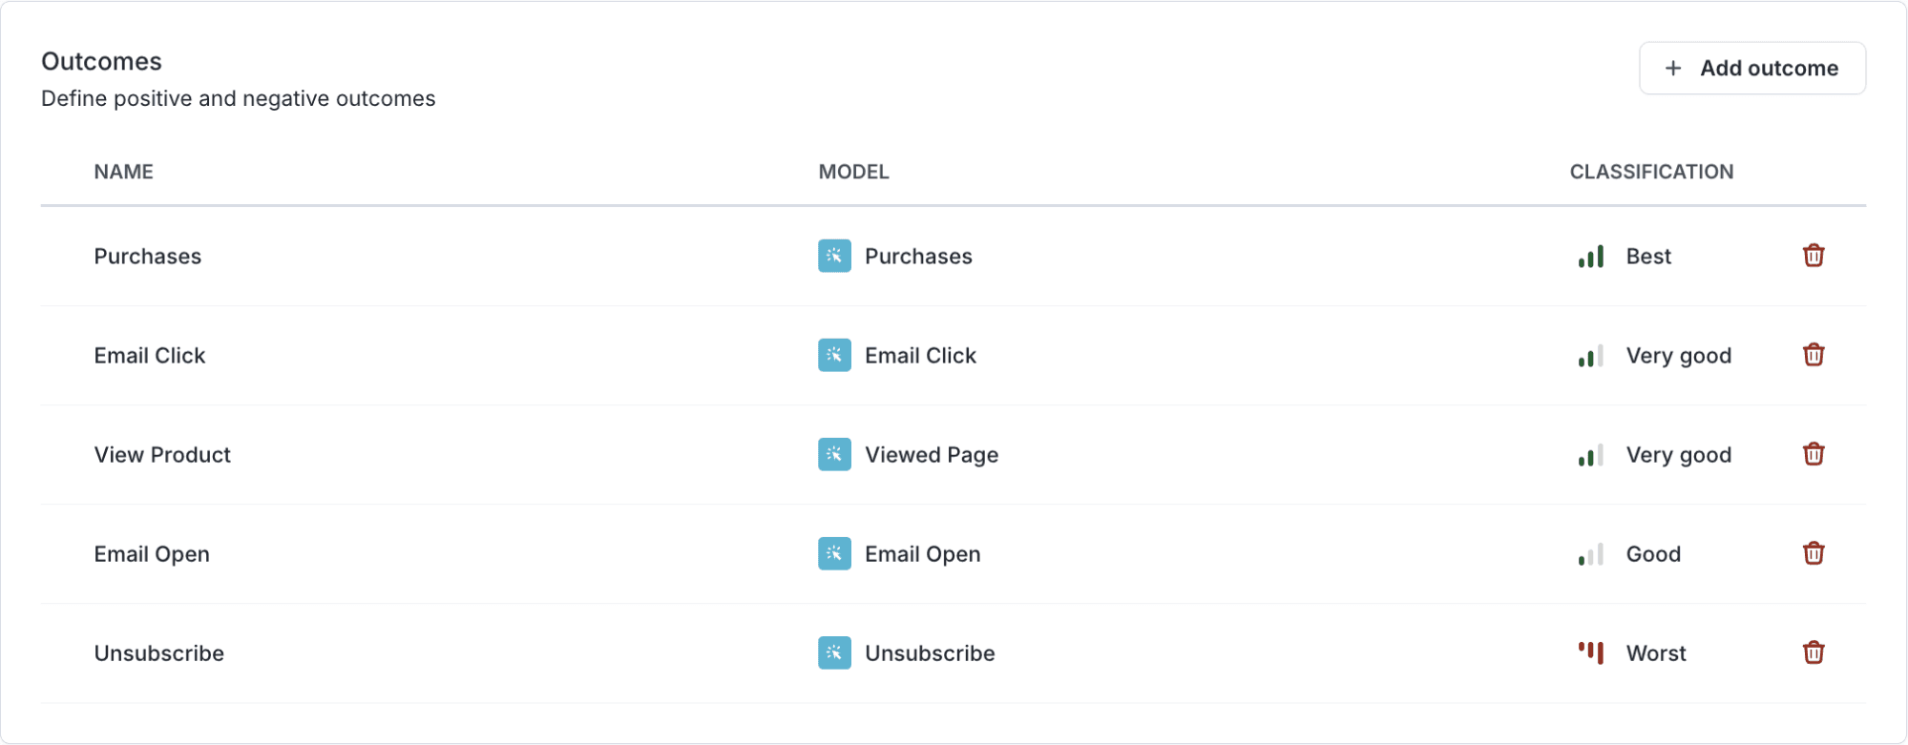Delete the Email Open outcome
1908x745 pixels.
point(1814,553)
